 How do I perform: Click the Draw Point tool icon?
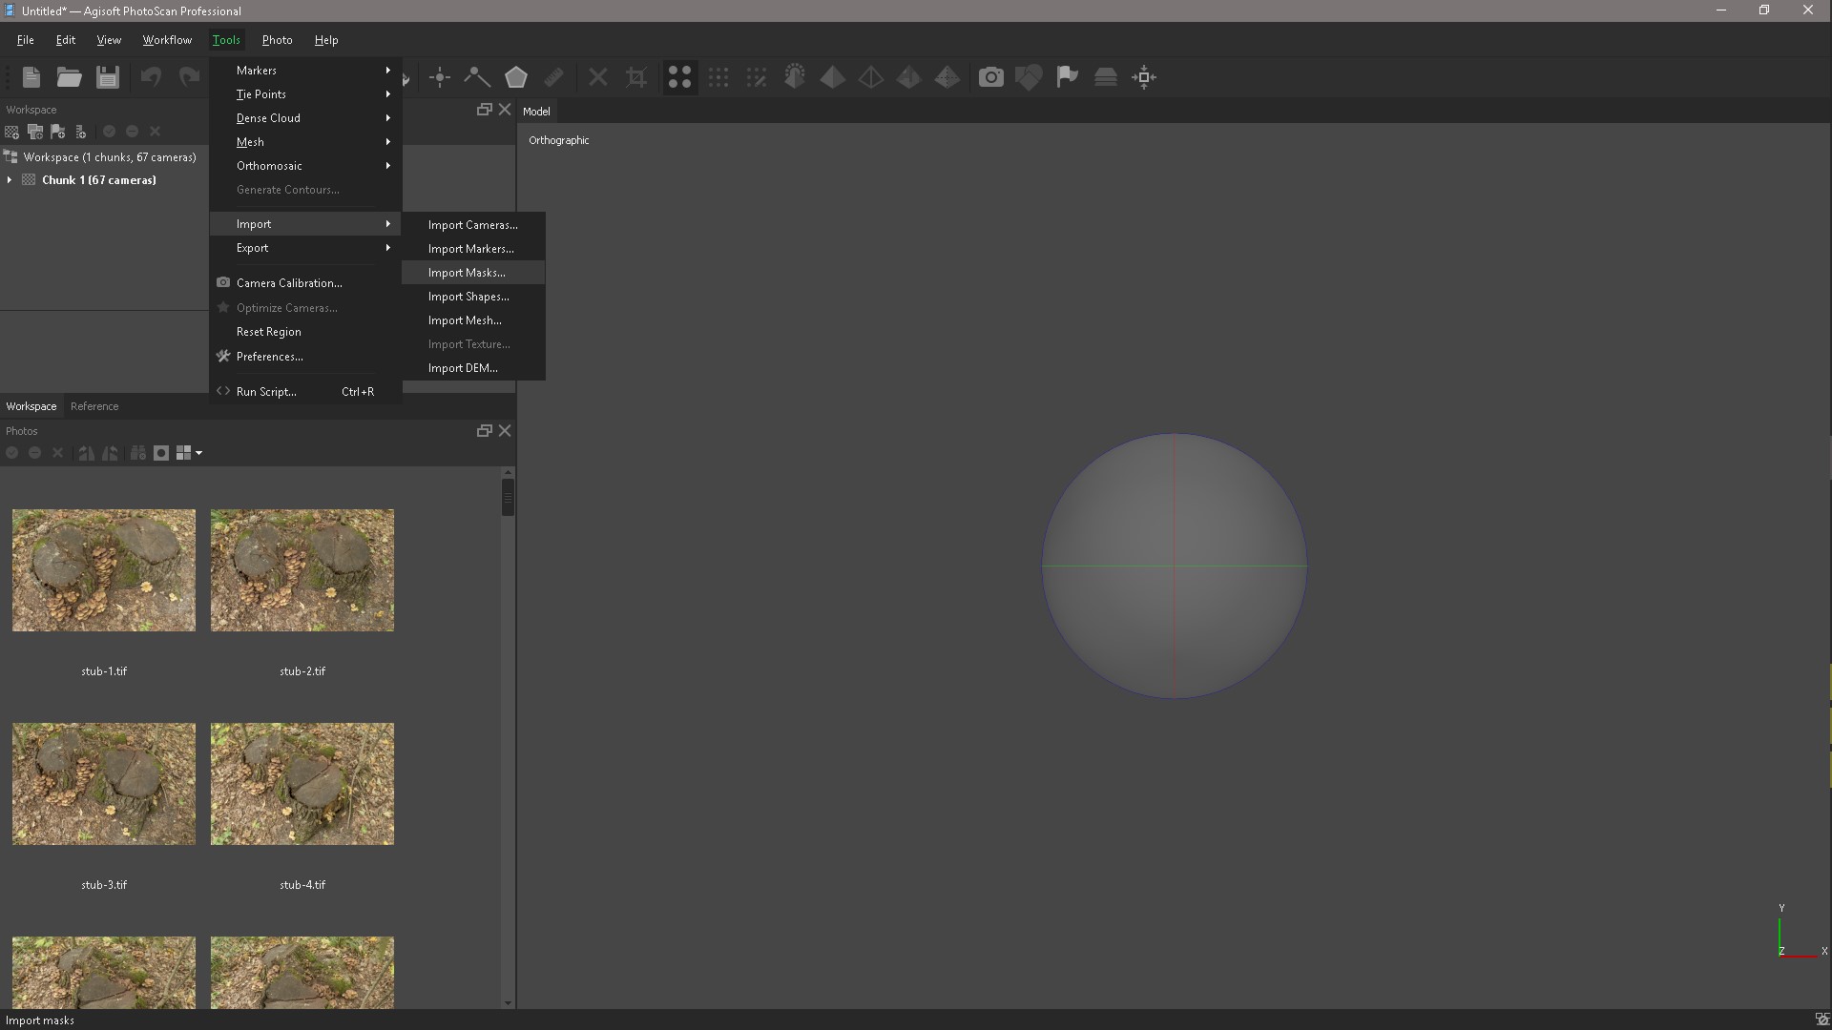pyautogui.click(x=440, y=77)
